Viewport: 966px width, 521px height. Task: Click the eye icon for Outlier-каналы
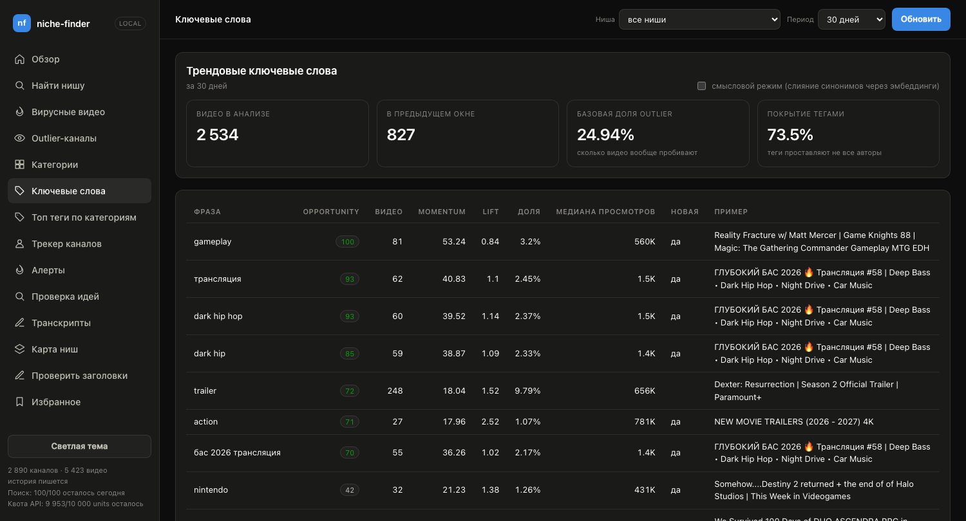tap(19, 138)
